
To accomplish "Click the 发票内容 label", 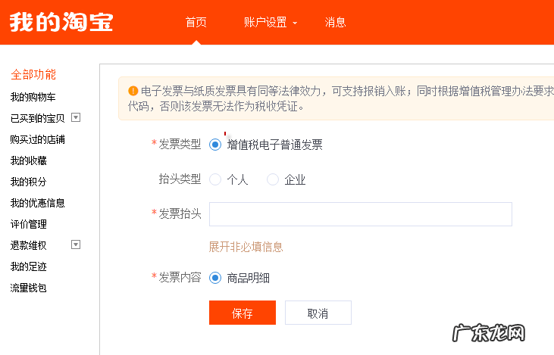I will (180, 277).
